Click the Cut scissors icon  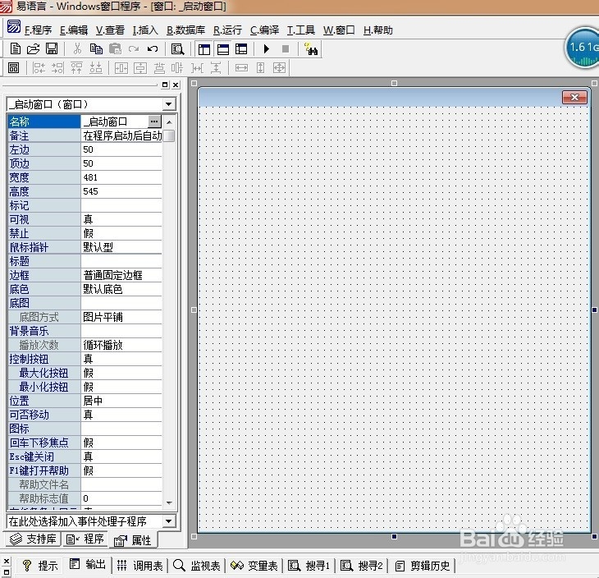(x=77, y=49)
